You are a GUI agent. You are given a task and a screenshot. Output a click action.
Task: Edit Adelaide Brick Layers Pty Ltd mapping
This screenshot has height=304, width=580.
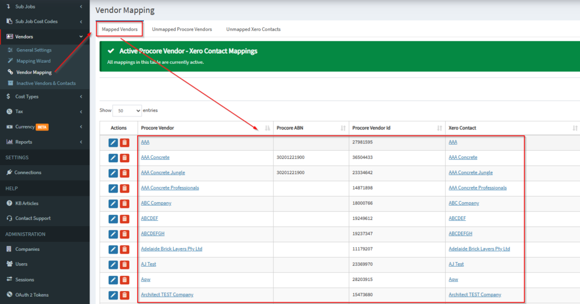(113, 249)
